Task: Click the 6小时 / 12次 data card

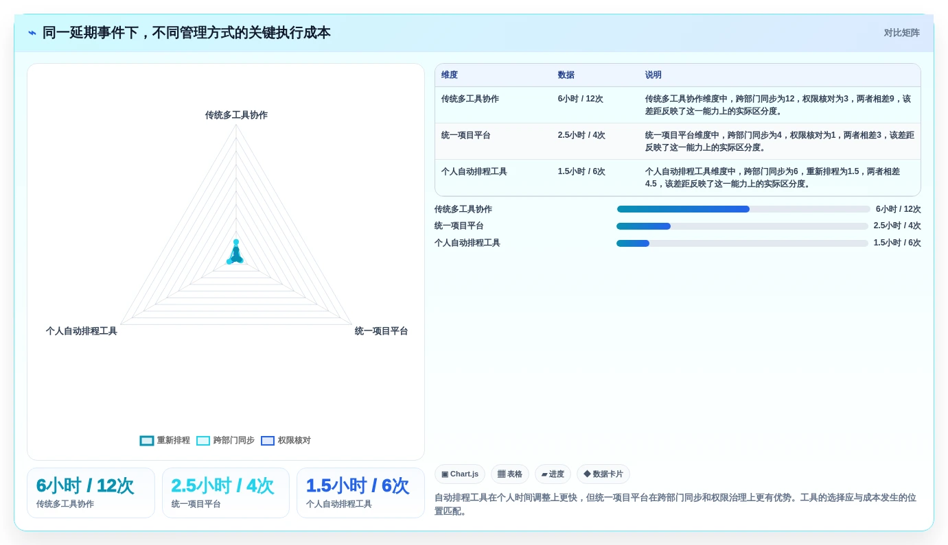Action: point(91,493)
